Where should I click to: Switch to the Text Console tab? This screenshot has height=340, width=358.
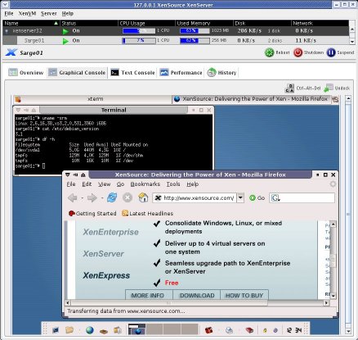coord(132,73)
